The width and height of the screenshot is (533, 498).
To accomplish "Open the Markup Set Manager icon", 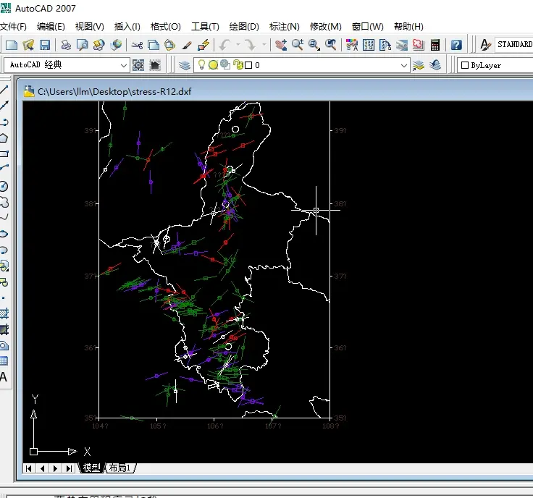I will (x=418, y=44).
